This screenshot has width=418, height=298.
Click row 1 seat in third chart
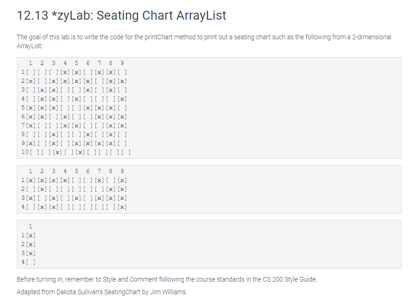click(31, 235)
